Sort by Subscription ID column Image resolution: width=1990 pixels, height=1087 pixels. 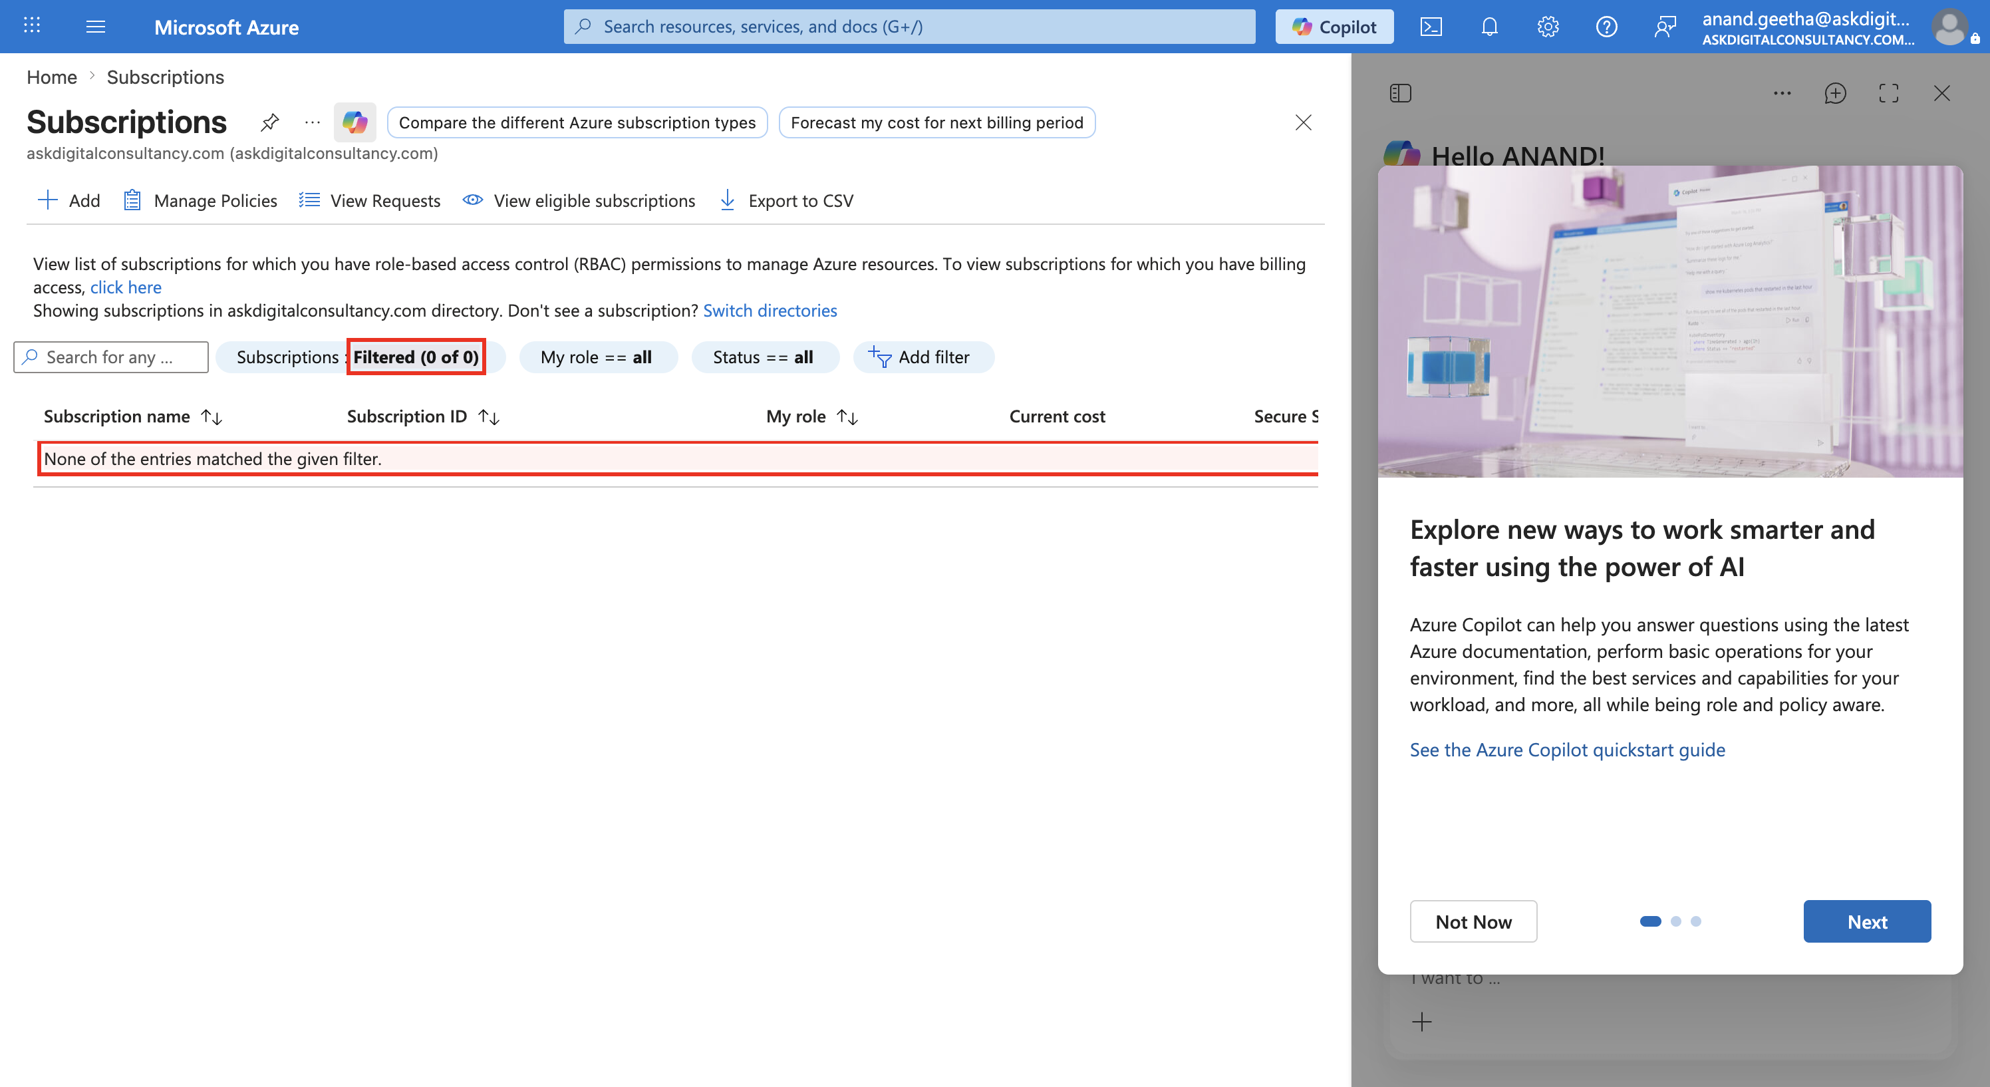click(423, 417)
